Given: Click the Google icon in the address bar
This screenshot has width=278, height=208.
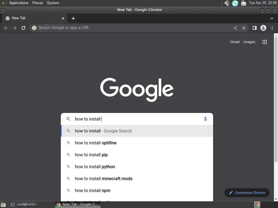Looking at the screenshot, I should (x=34, y=28).
